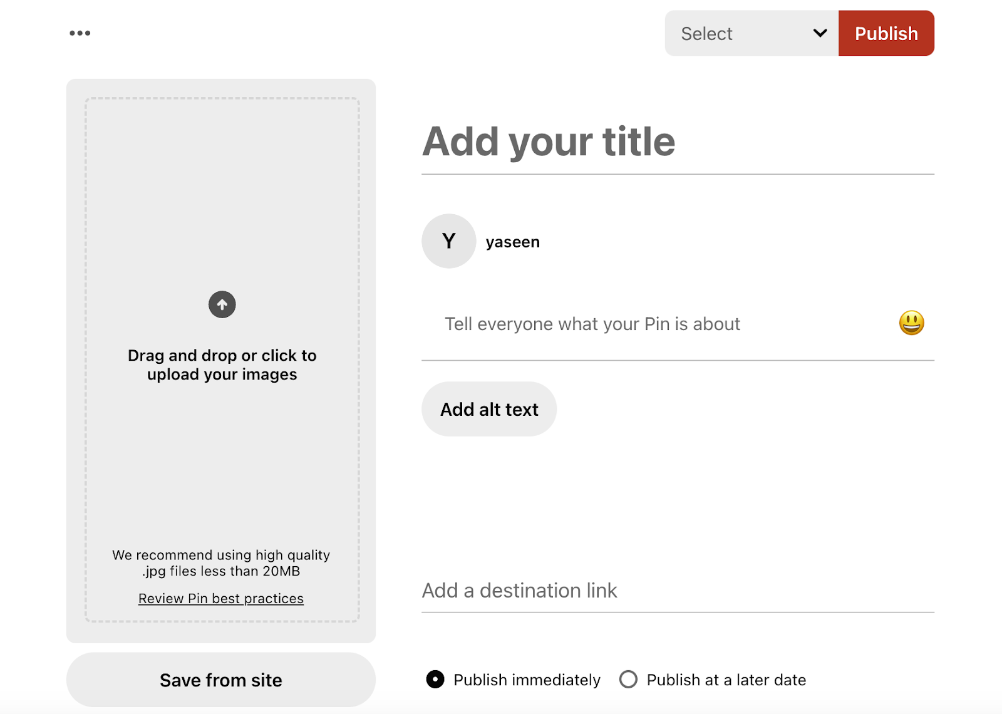Choose the Publish at a later date radio button
The width and height of the screenshot is (1002, 714).
click(628, 680)
